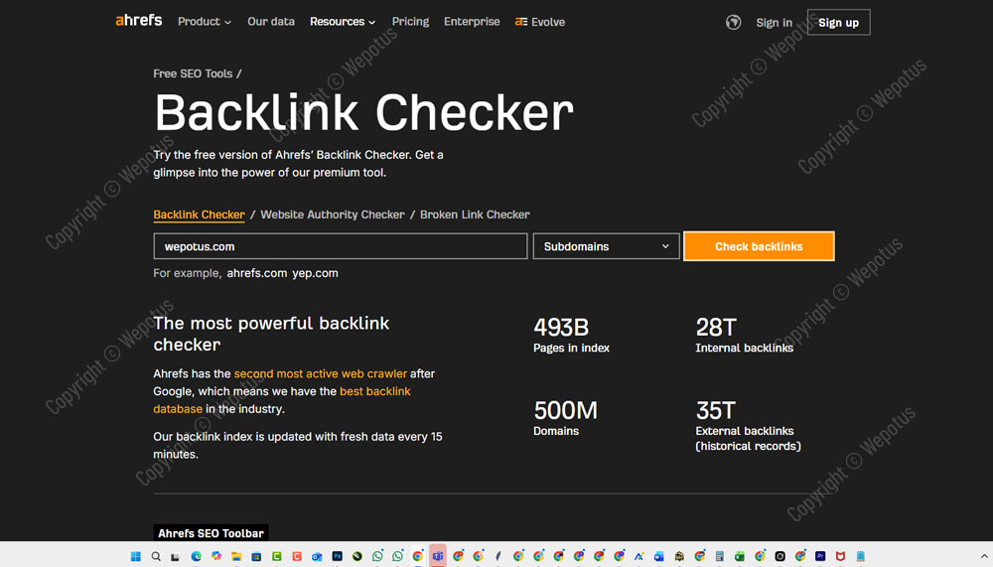The image size is (993, 567).
Task: Click the Ahrefs SEO Toolbar label
Action: 211,533
